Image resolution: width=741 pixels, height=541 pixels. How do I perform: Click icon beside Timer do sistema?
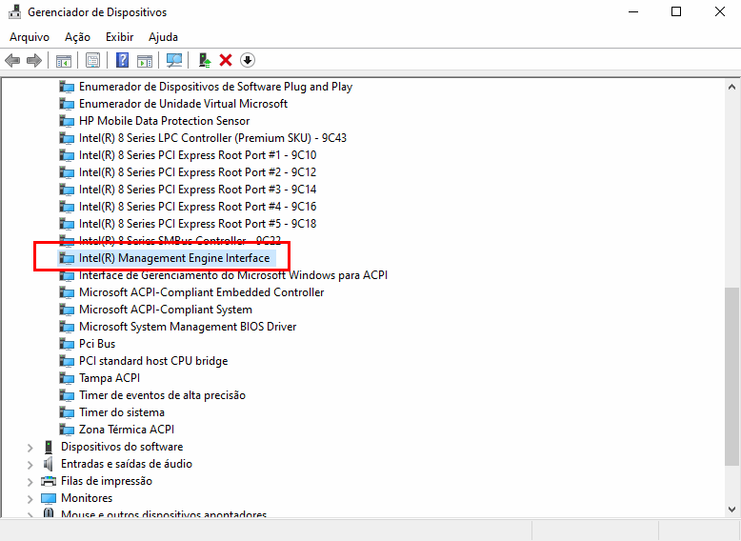point(67,412)
